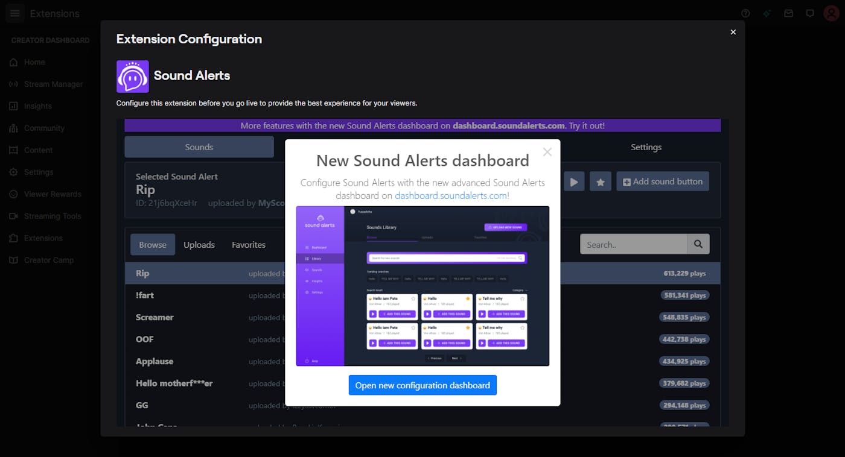845x457 pixels.
Task: Click the hamburger menu icon beside Extensions
Action: click(15, 13)
